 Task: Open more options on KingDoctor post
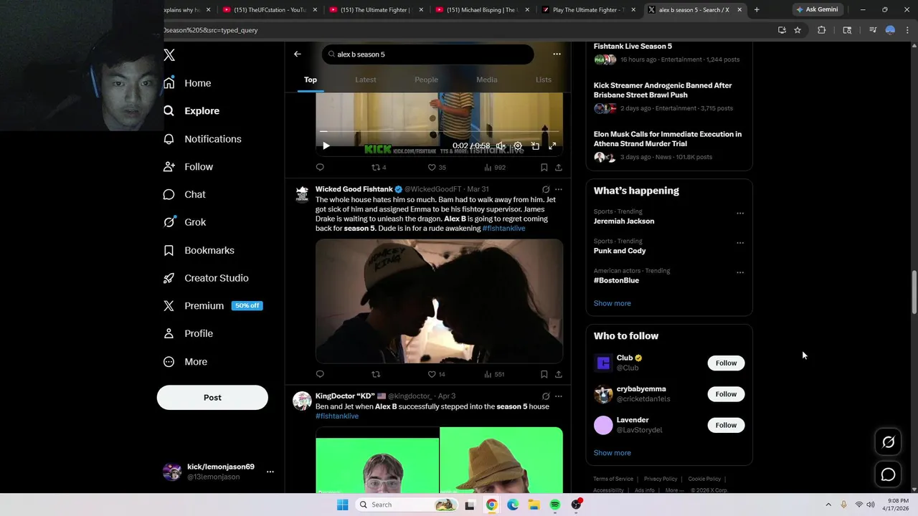coord(559,396)
